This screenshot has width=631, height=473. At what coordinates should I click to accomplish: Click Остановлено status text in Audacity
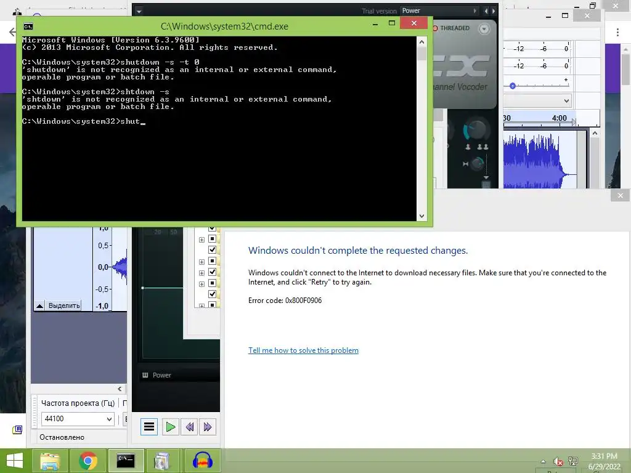click(x=62, y=437)
